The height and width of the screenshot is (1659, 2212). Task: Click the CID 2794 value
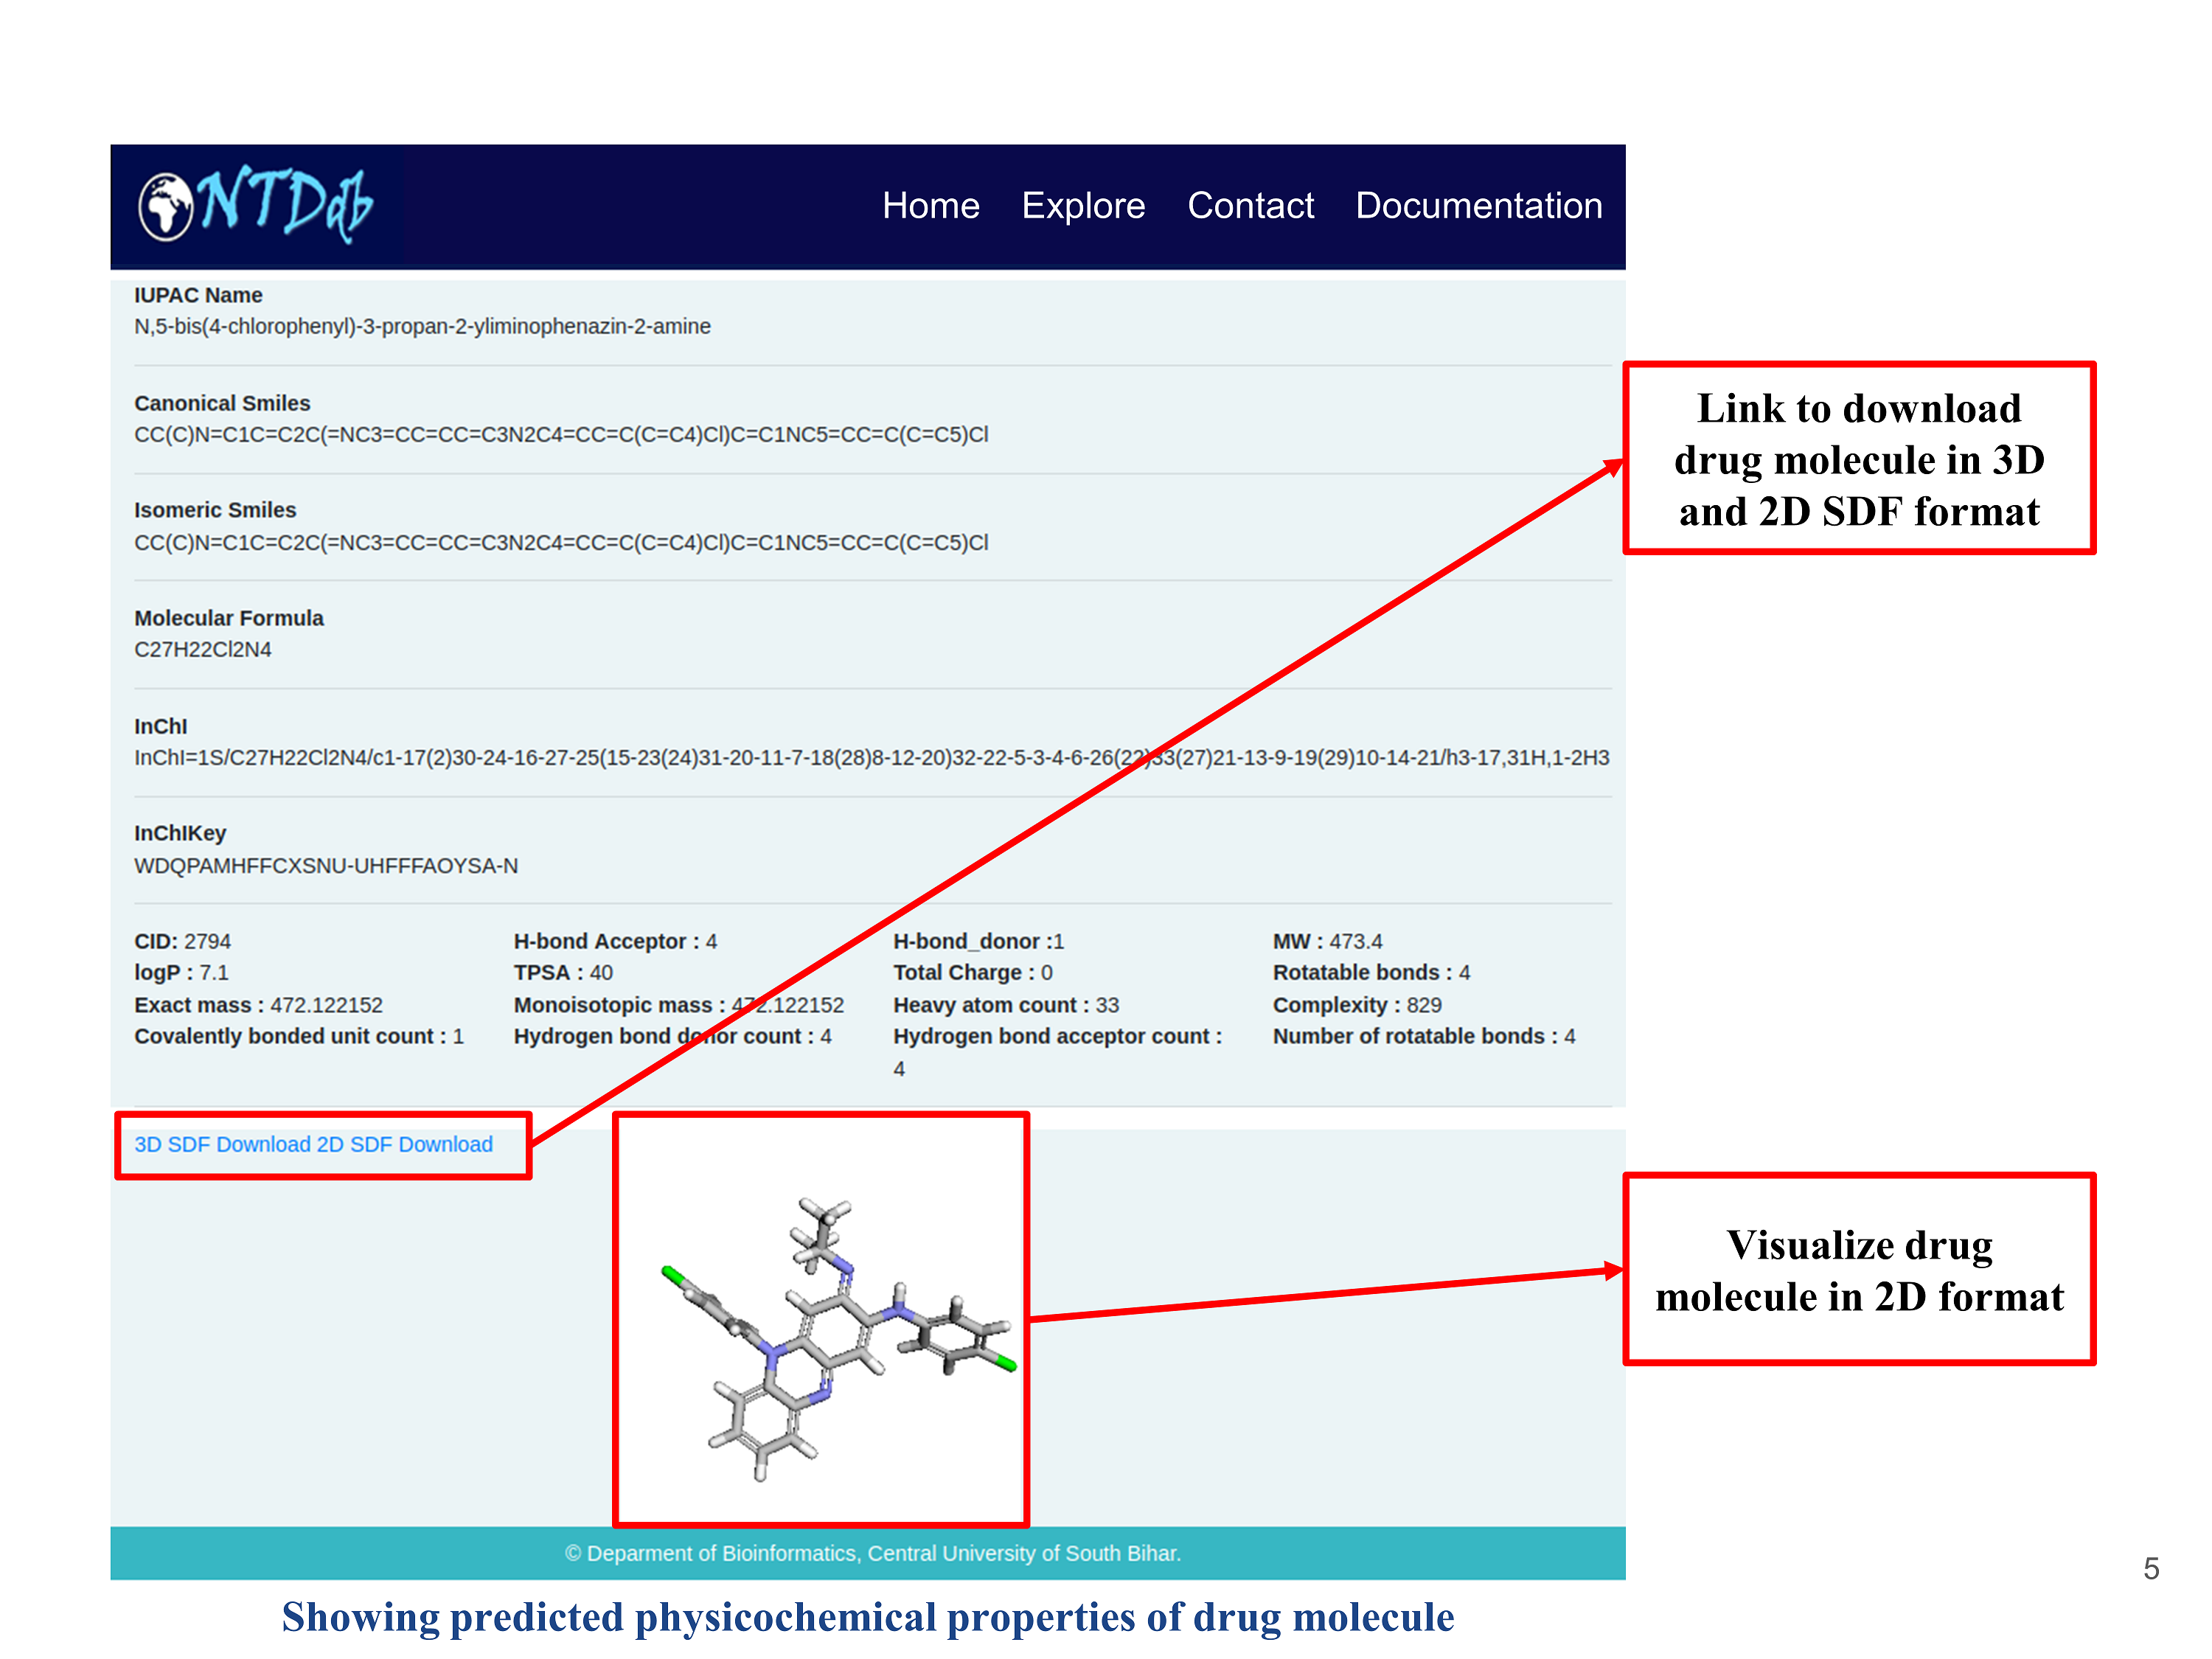point(207,941)
